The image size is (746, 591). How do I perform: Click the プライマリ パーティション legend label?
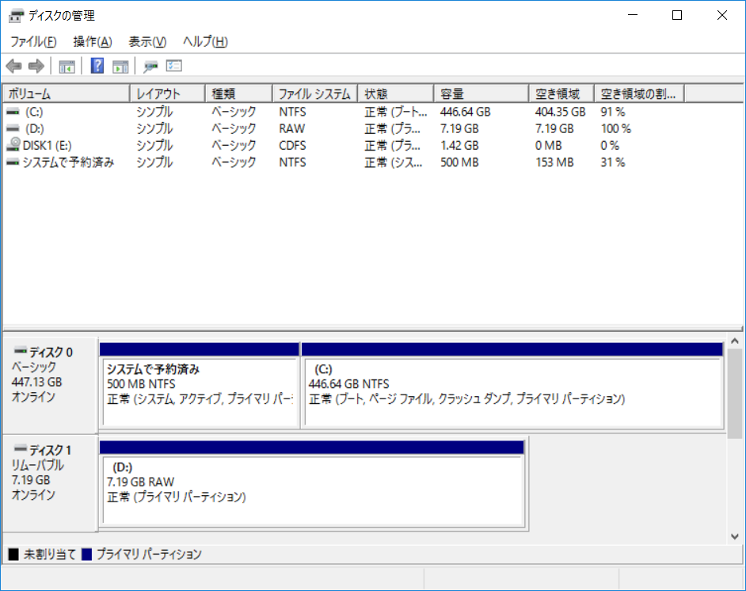click(149, 555)
